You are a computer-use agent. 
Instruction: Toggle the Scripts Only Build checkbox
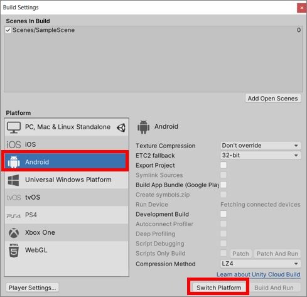(224, 253)
